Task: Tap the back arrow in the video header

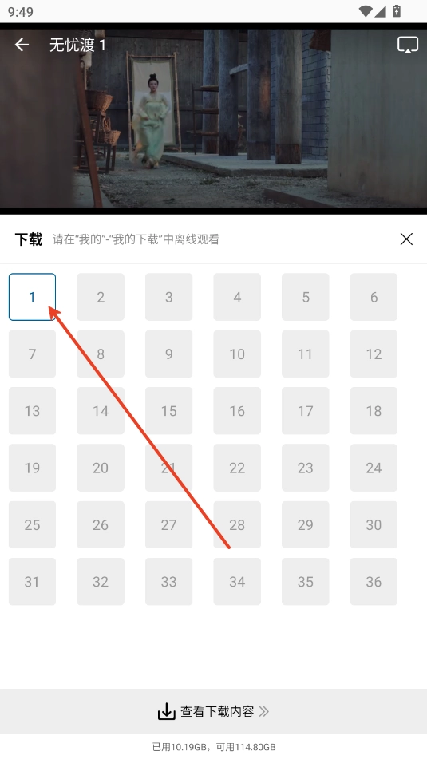Action: pyautogui.click(x=22, y=45)
